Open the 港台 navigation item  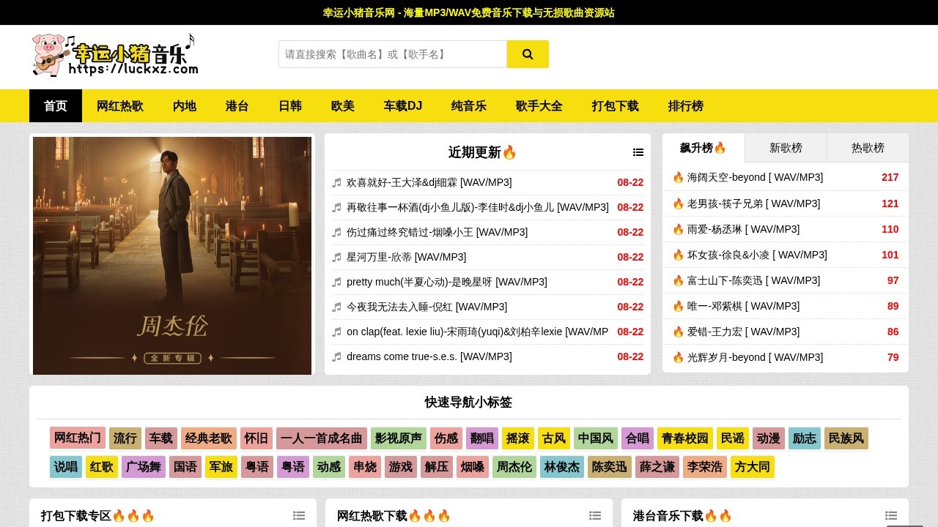coord(237,106)
